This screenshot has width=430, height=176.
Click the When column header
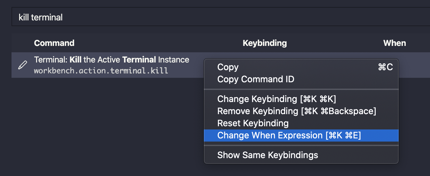click(395, 43)
